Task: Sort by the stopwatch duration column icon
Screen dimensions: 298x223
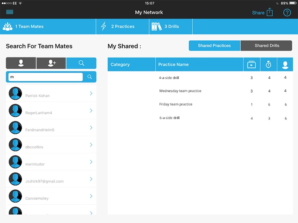Action: 269,64
